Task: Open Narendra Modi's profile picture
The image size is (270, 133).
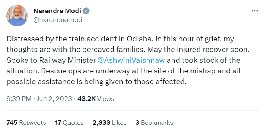Action: (x=17, y=16)
